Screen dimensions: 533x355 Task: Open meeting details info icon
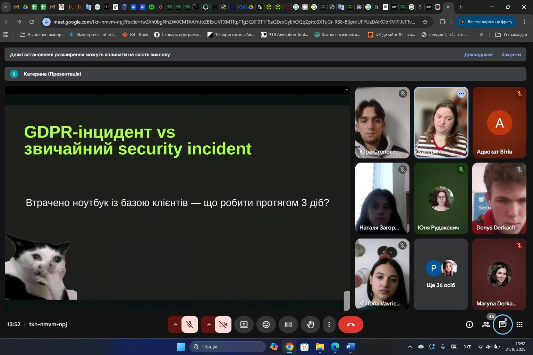click(469, 324)
